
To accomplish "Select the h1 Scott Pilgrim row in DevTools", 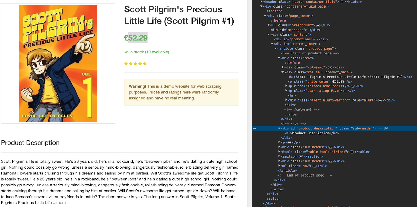I will [x=350, y=77].
